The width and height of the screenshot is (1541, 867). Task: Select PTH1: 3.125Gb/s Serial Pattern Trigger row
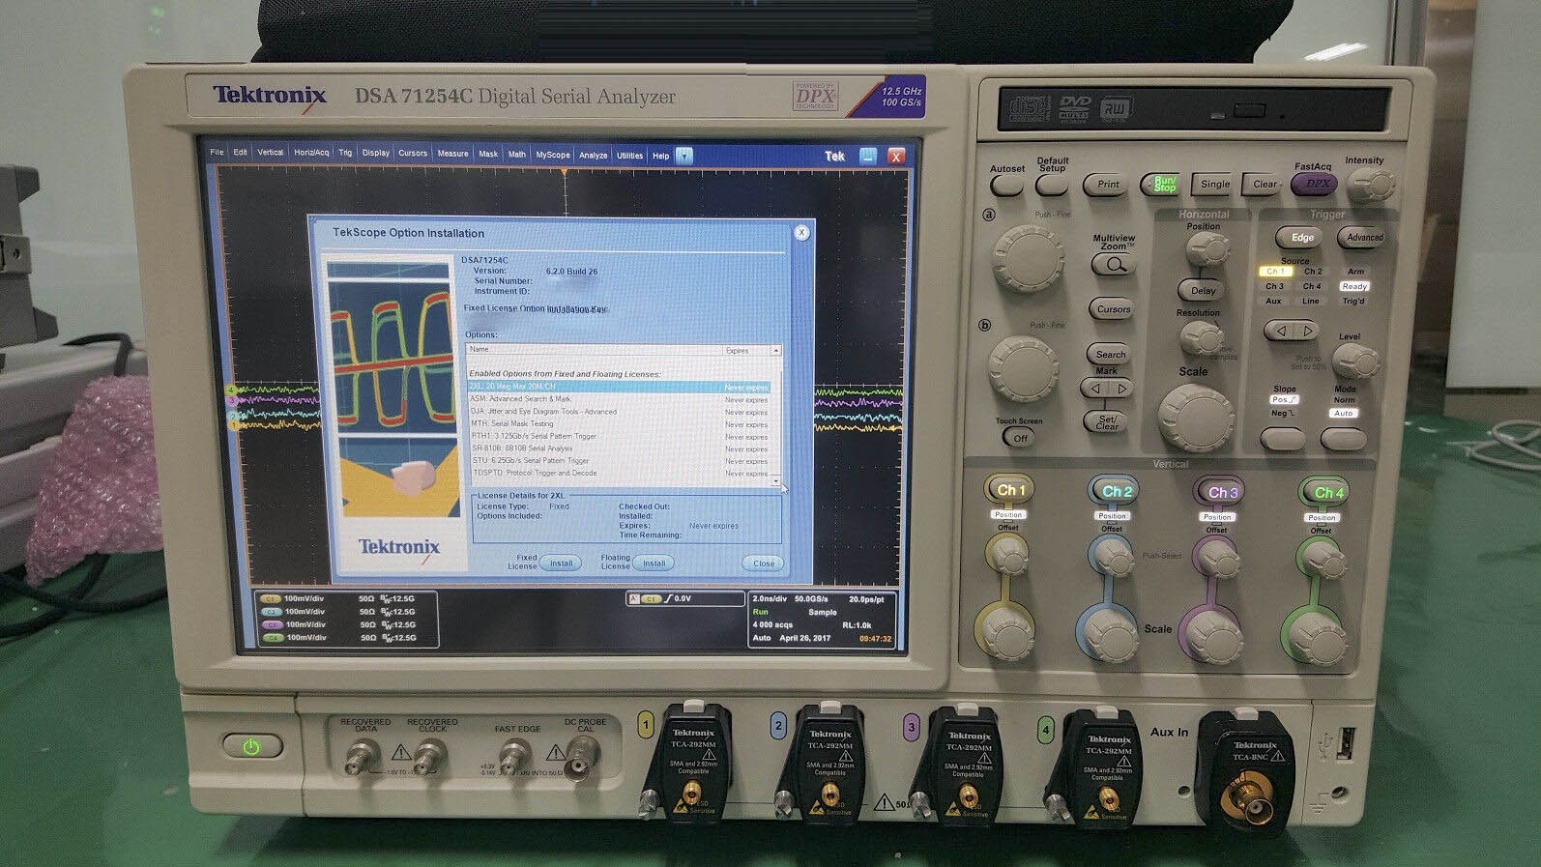pos(619,436)
